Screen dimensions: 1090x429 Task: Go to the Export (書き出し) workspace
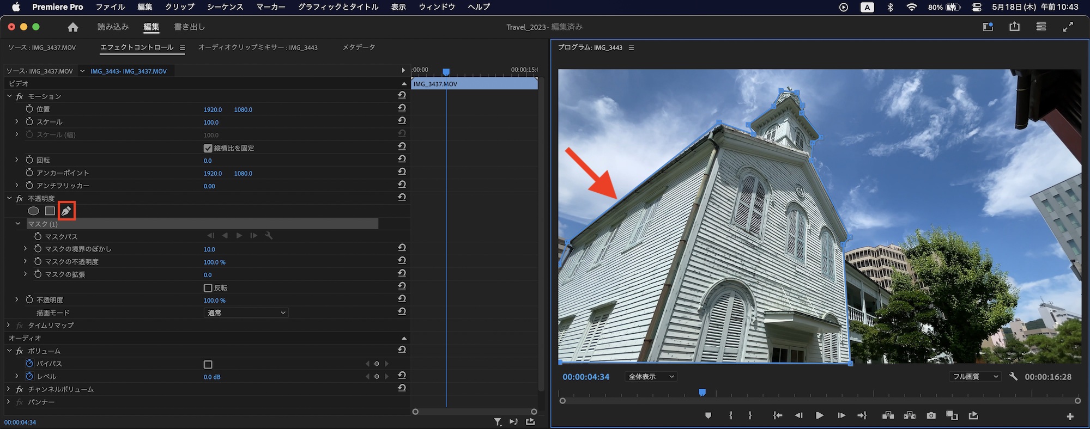click(x=189, y=27)
